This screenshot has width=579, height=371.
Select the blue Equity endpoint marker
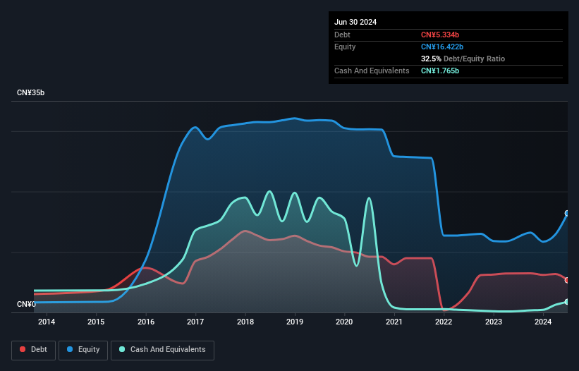click(x=567, y=213)
